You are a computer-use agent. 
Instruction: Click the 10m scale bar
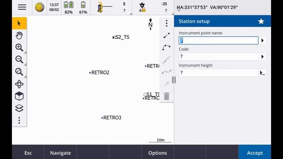160,140
